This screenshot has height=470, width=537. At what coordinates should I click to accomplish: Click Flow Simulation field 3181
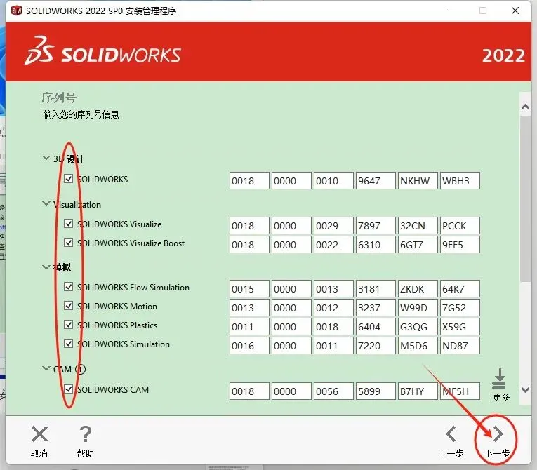376,289
